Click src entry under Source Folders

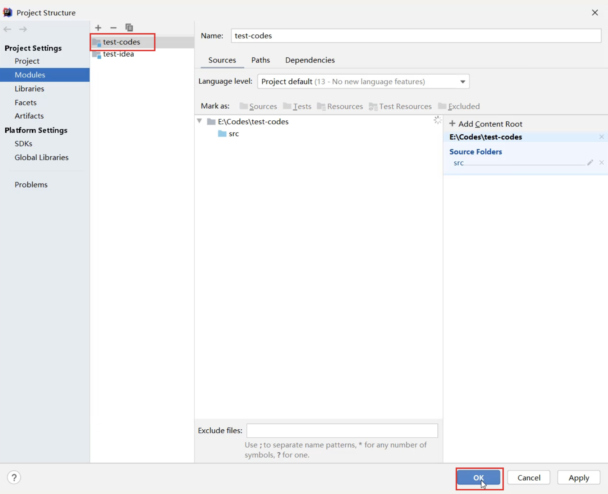pyautogui.click(x=459, y=163)
